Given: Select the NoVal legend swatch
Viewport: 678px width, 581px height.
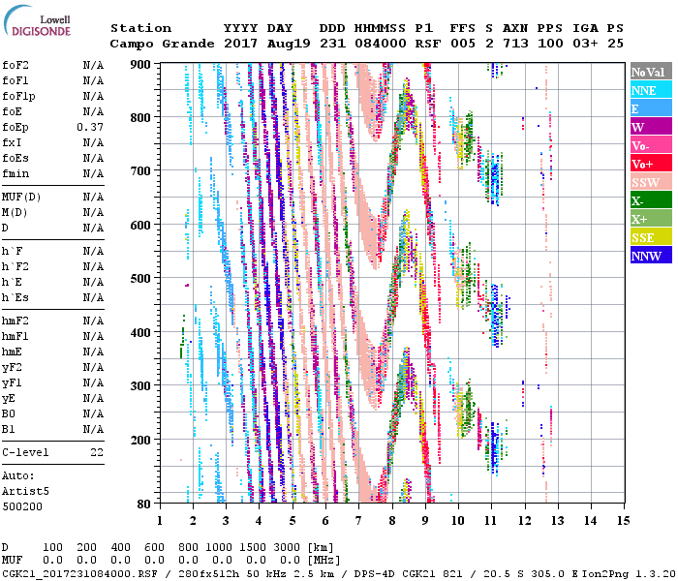Looking at the screenshot, I should (x=649, y=73).
